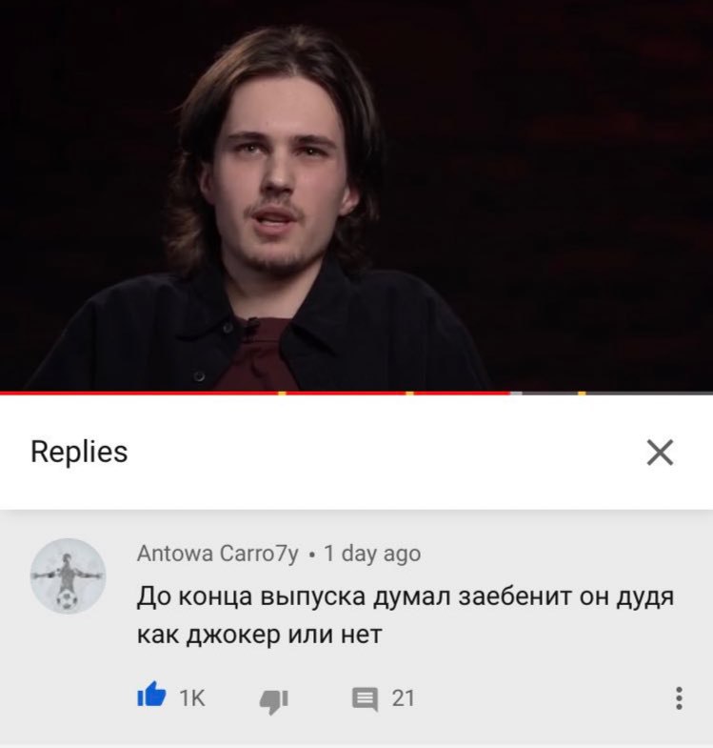Click the '1 day ago' timestamp

372,554
